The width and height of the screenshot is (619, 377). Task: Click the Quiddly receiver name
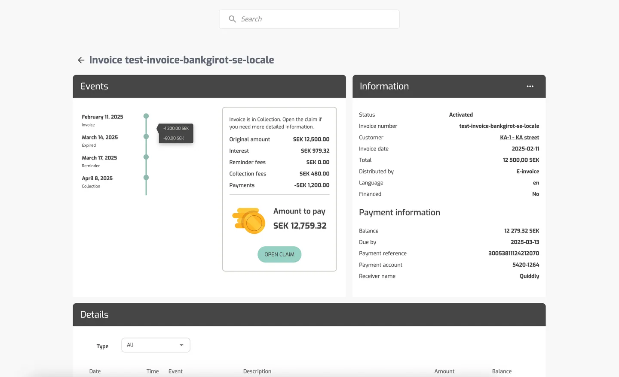pyautogui.click(x=529, y=276)
